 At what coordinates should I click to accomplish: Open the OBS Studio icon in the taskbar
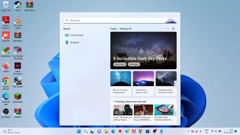[154, 131]
